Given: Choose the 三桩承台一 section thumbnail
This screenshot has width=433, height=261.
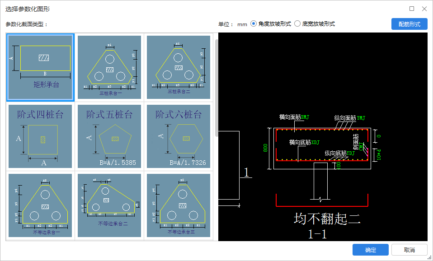Looking at the screenshot, I should coord(109,67).
